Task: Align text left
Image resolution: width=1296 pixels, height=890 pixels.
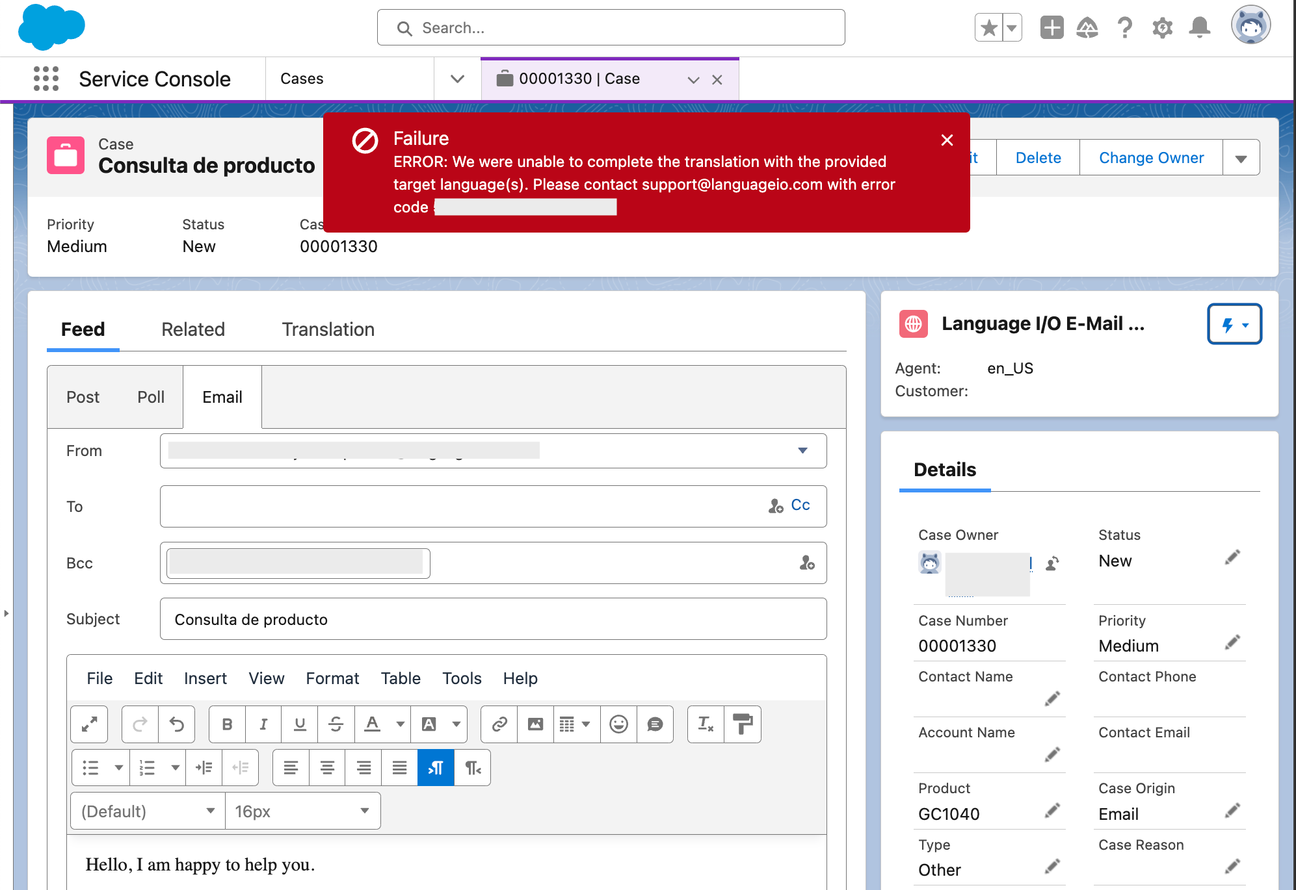Action: coord(291,768)
